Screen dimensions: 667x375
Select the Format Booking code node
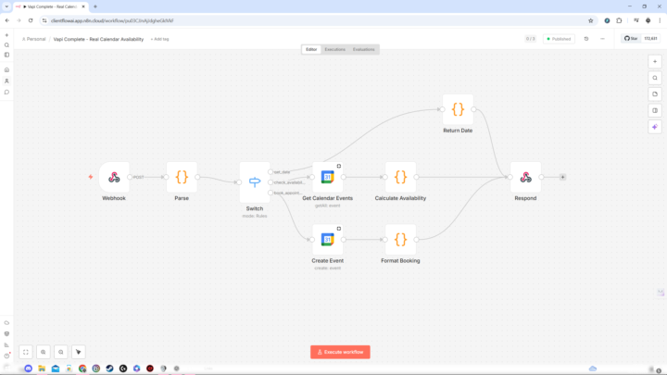[x=400, y=240]
